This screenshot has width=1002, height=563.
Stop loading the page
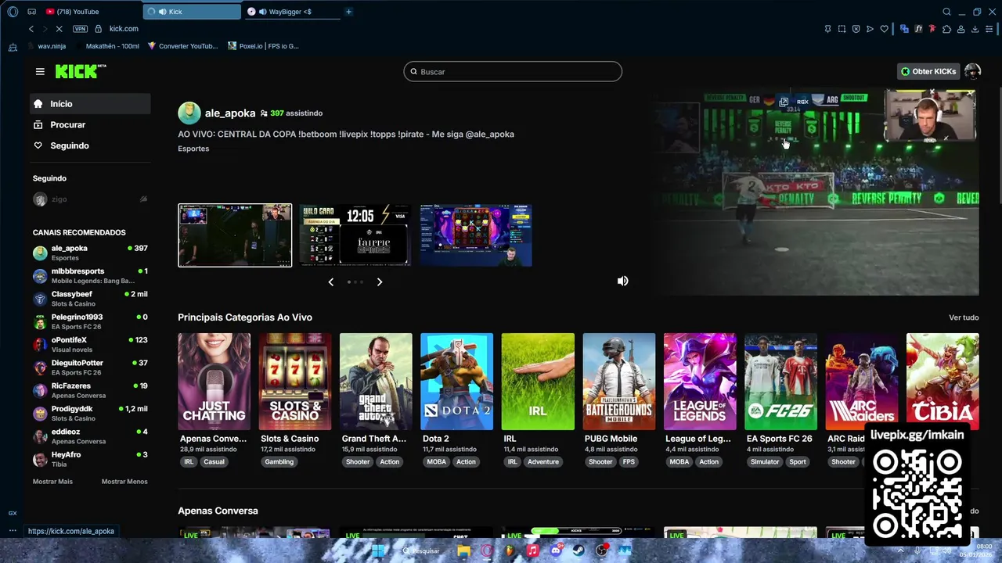click(x=59, y=29)
